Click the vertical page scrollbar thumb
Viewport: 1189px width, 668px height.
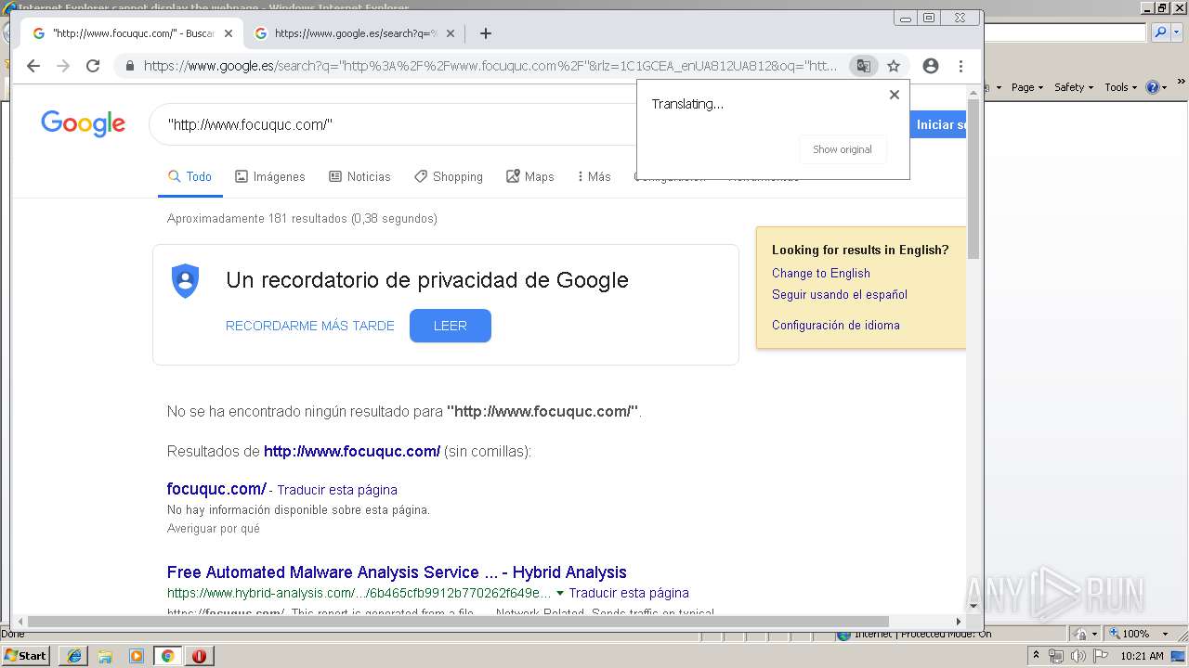(973, 177)
